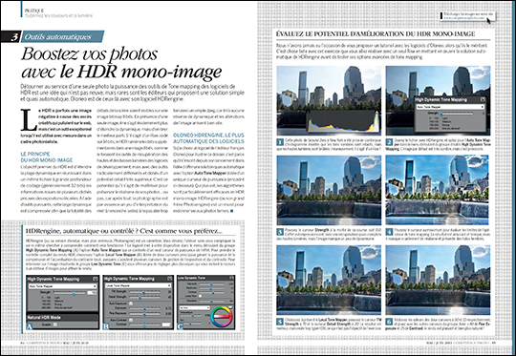Click the header icon of step 2's tone mapping panel

[483, 99]
